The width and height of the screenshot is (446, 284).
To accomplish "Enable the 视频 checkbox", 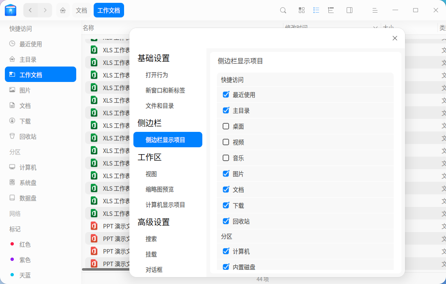I will point(226,142).
